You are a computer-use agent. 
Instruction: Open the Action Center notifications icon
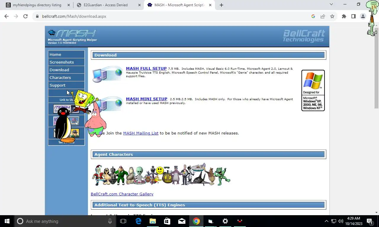click(x=370, y=221)
